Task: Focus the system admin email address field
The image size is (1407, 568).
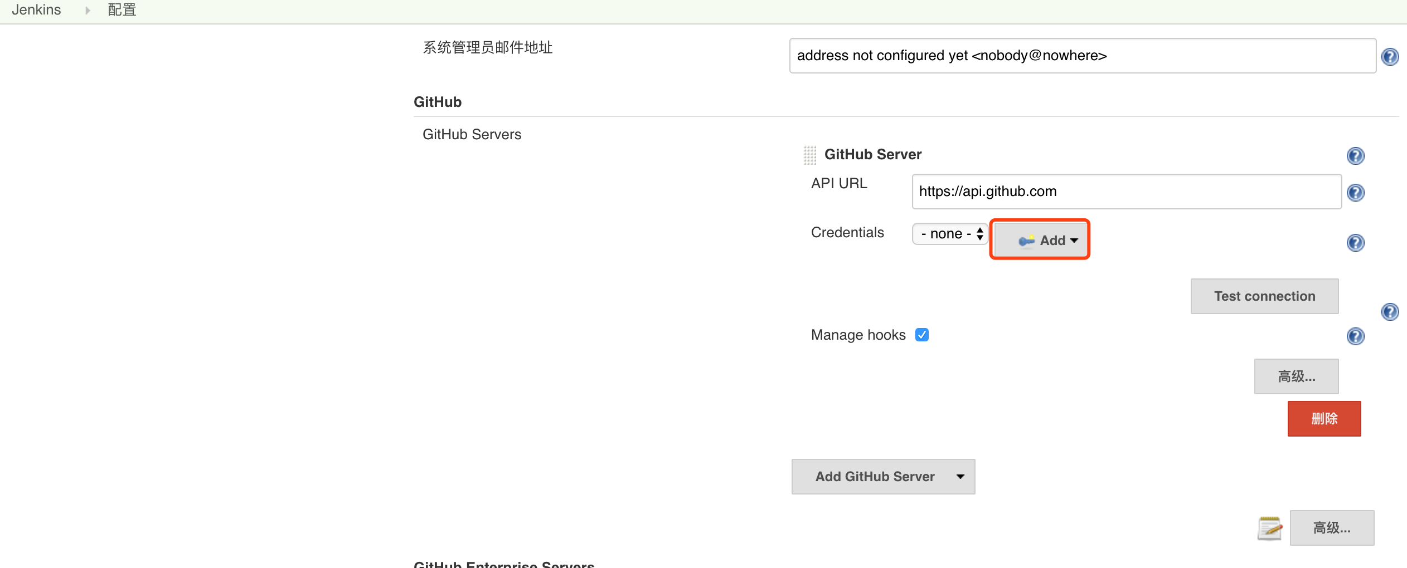Action: (1083, 56)
